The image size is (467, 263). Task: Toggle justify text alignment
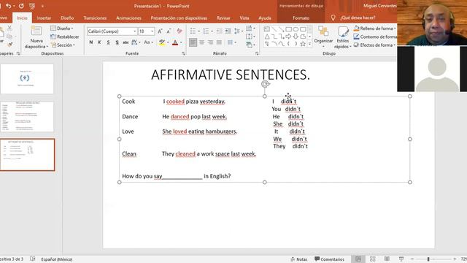tap(219, 42)
